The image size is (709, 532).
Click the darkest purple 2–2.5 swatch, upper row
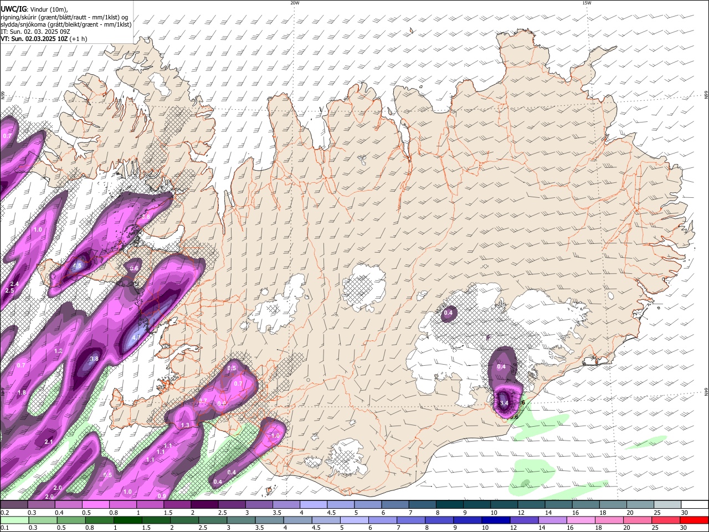tap(204, 505)
